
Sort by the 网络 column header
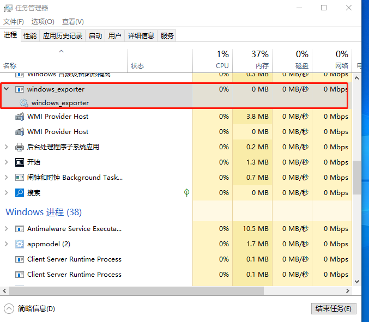coord(332,60)
